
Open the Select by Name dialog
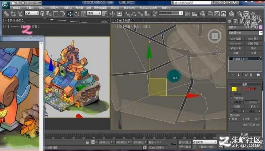point(49,14)
